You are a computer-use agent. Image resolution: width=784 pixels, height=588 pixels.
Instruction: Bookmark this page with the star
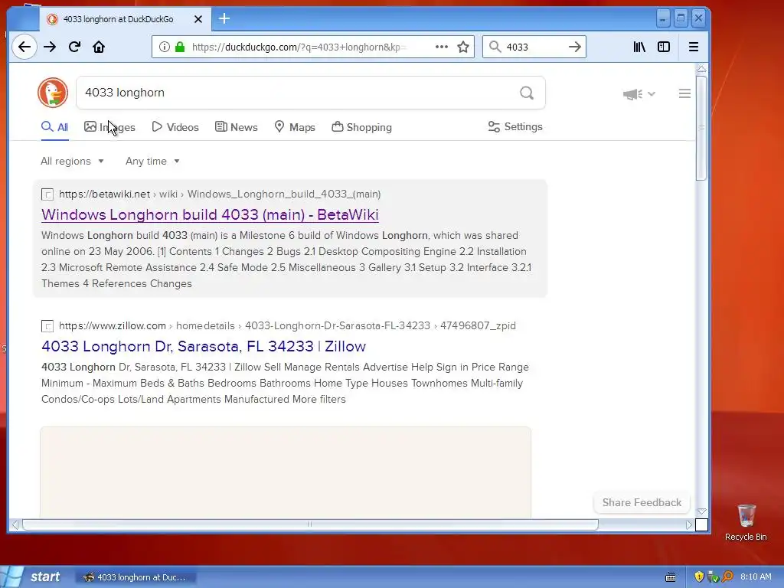(x=463, y=47)
